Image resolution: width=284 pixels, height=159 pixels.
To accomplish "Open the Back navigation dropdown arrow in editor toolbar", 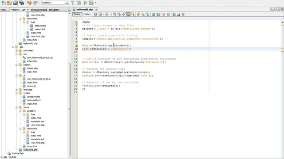I will pyautogui.click(x=103, y=14).
